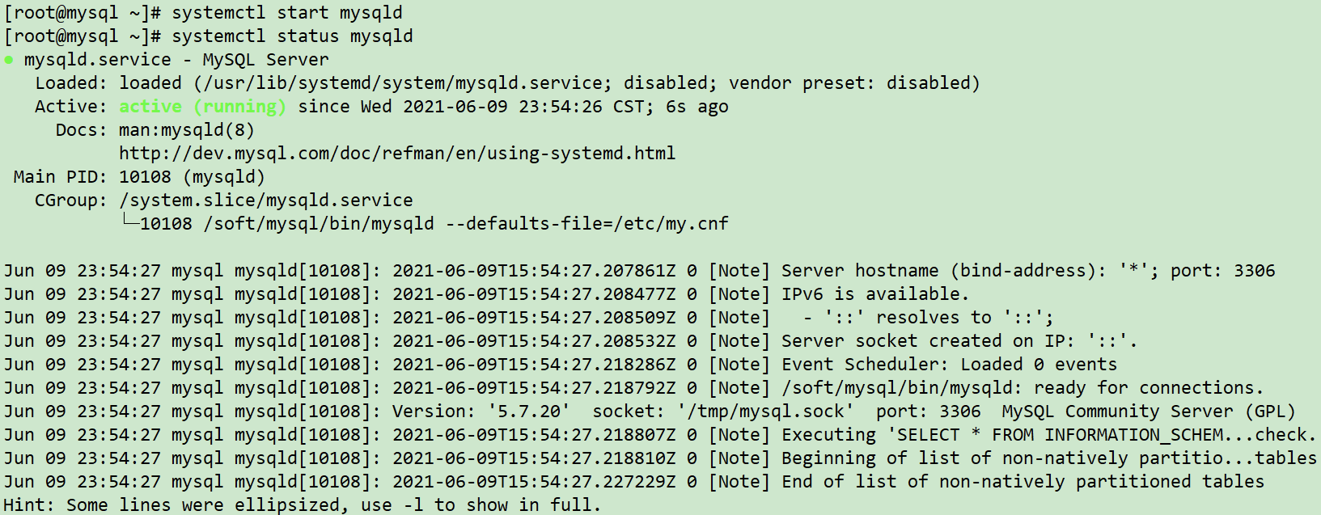Click the tree branch icon before 10108
Image resolution: width=1321 pixels, height=515 pixels.
129,222
